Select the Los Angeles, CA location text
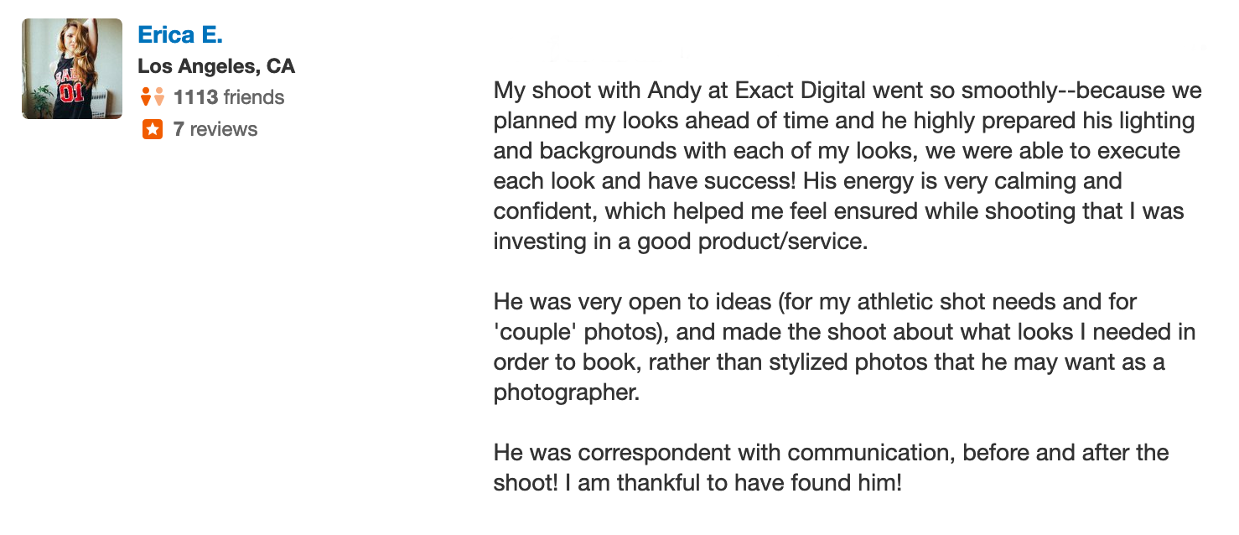 pos(216,66)
